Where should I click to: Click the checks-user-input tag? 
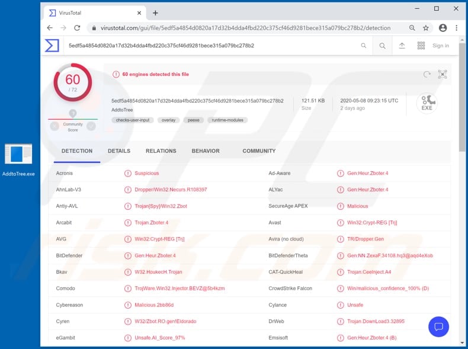pyautogui.click(x=133, y=120)
